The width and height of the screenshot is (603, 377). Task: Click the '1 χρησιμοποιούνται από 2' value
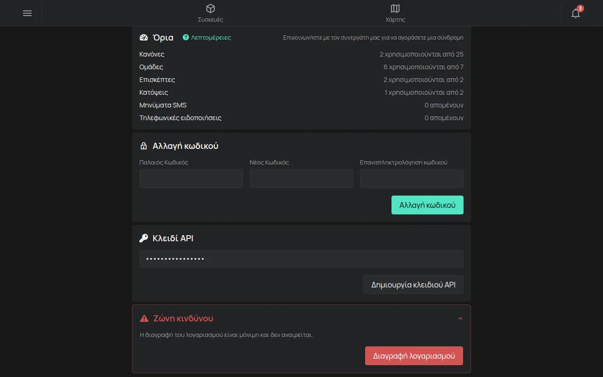pos(424,92)
